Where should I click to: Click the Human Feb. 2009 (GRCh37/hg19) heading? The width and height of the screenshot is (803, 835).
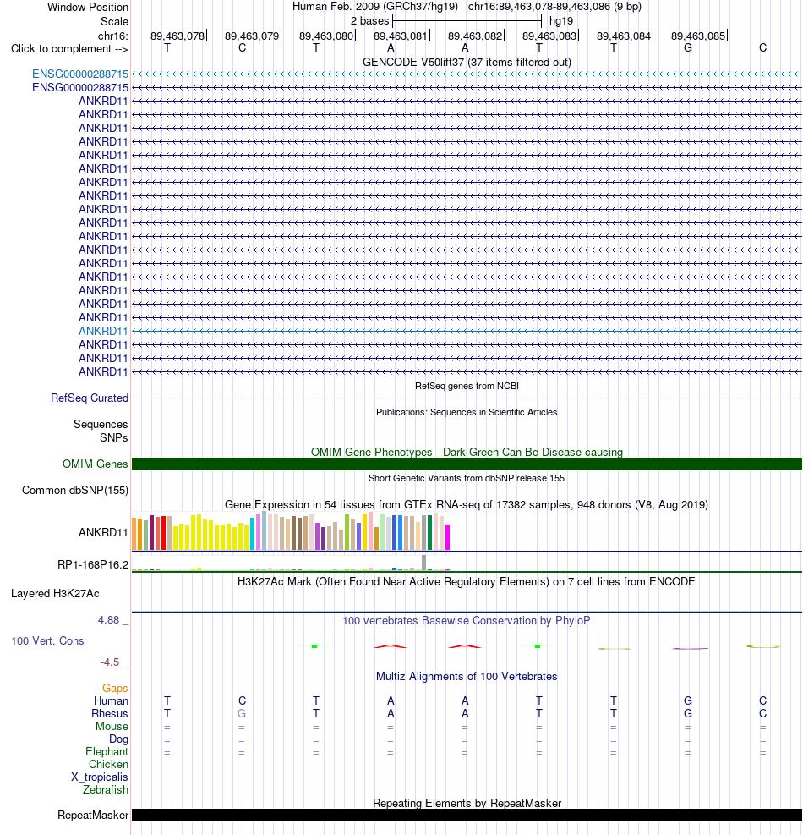[375, 7]
